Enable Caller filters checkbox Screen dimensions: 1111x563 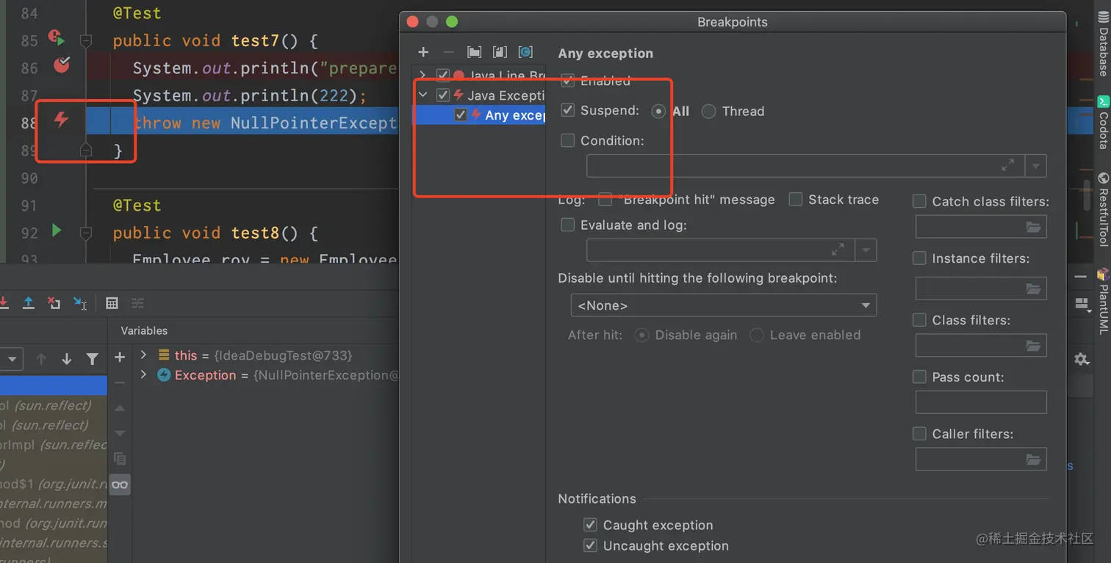(919, 434)
